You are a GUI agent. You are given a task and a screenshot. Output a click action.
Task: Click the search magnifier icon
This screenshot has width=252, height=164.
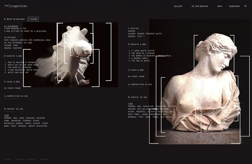pyautogui.click(x=245, y=6)
